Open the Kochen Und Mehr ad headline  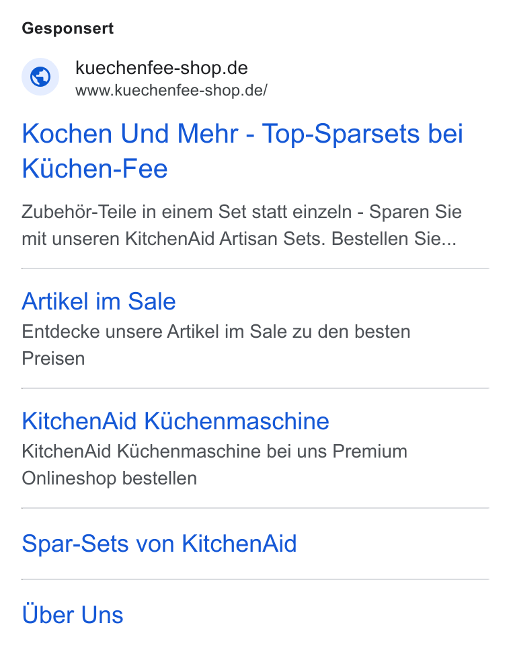click(242, 151)
